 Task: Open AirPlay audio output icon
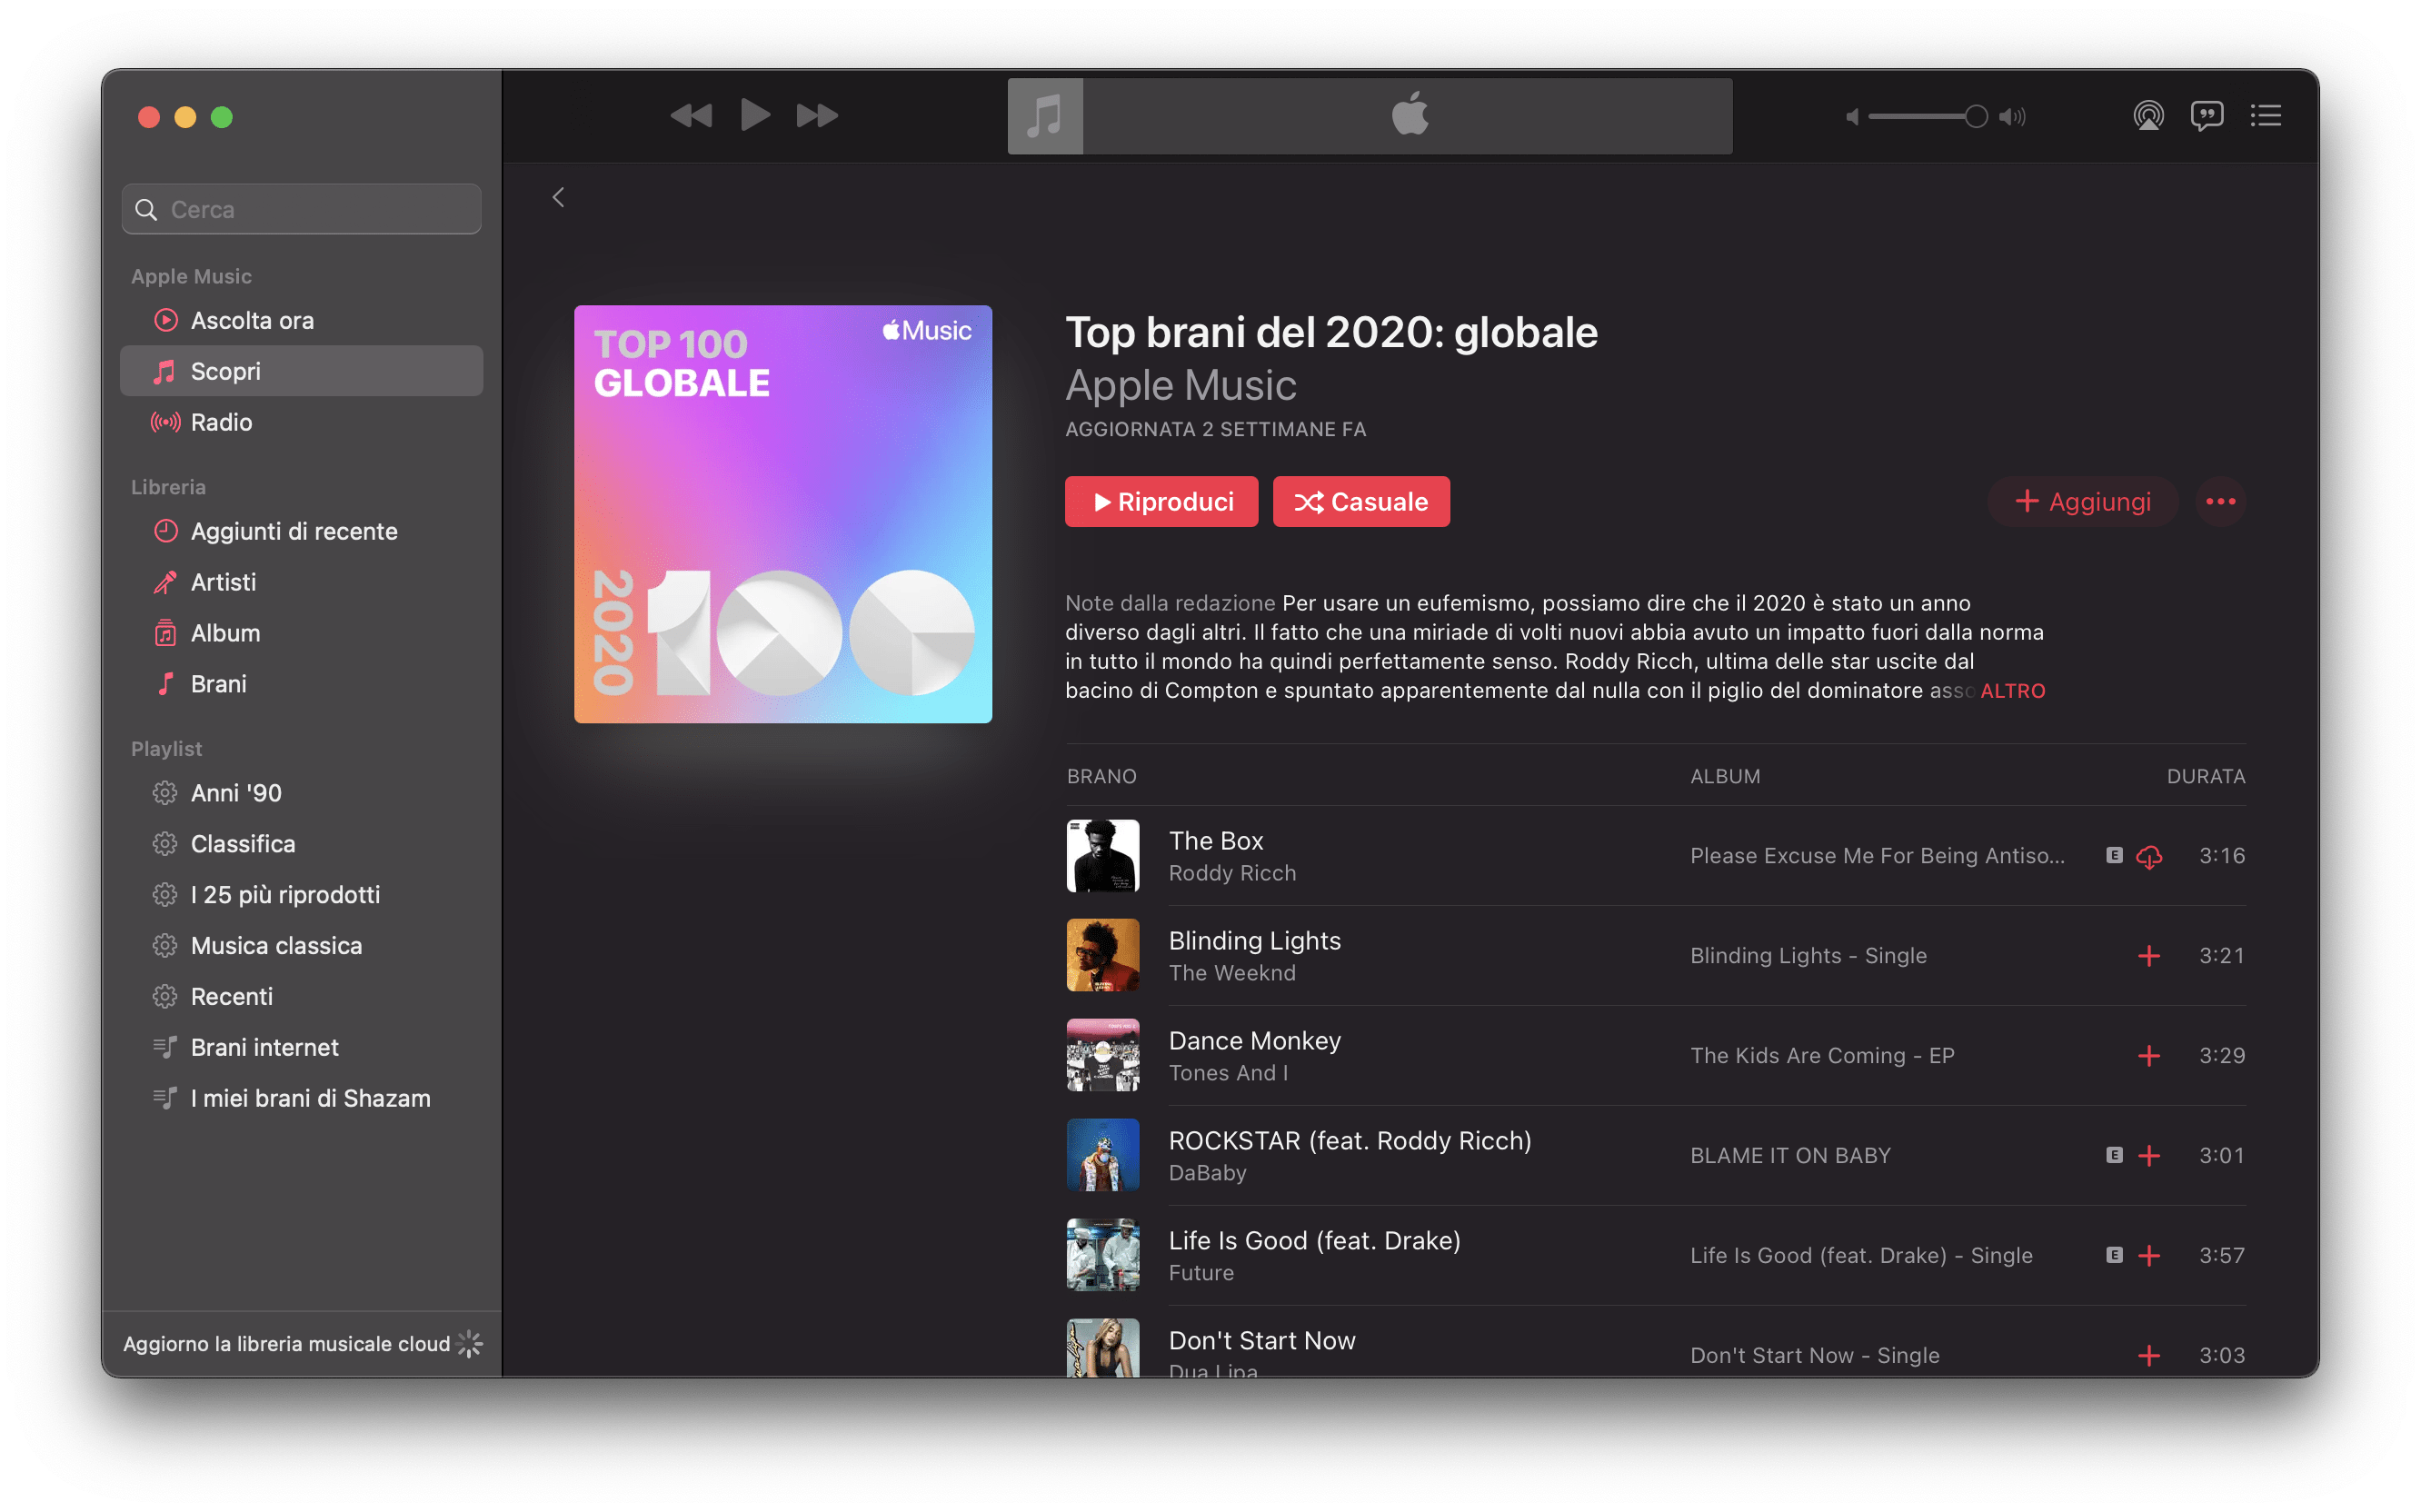point(2148,116)
